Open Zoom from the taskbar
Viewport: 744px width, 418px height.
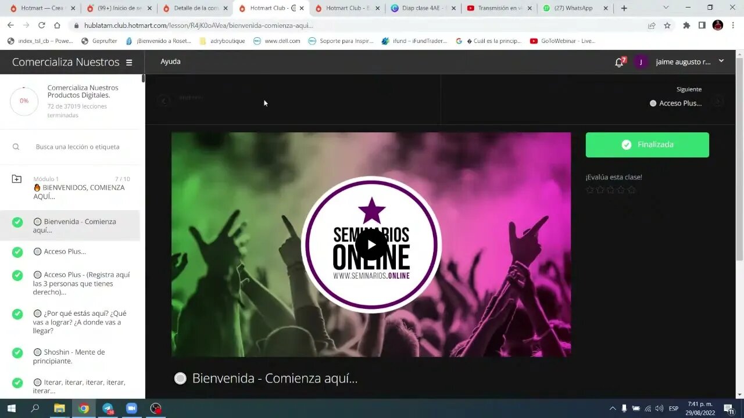[x=131, y=408]
